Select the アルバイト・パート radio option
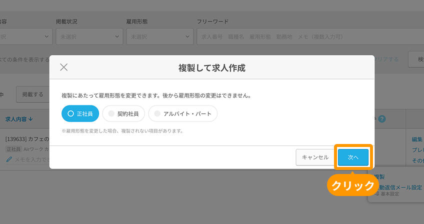Image resolution: width=424 pixels, height=224 pixels. coord(183,113)
